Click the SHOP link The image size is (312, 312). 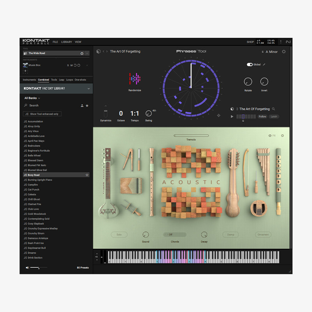pyautogui.click(x=250, y=42)
